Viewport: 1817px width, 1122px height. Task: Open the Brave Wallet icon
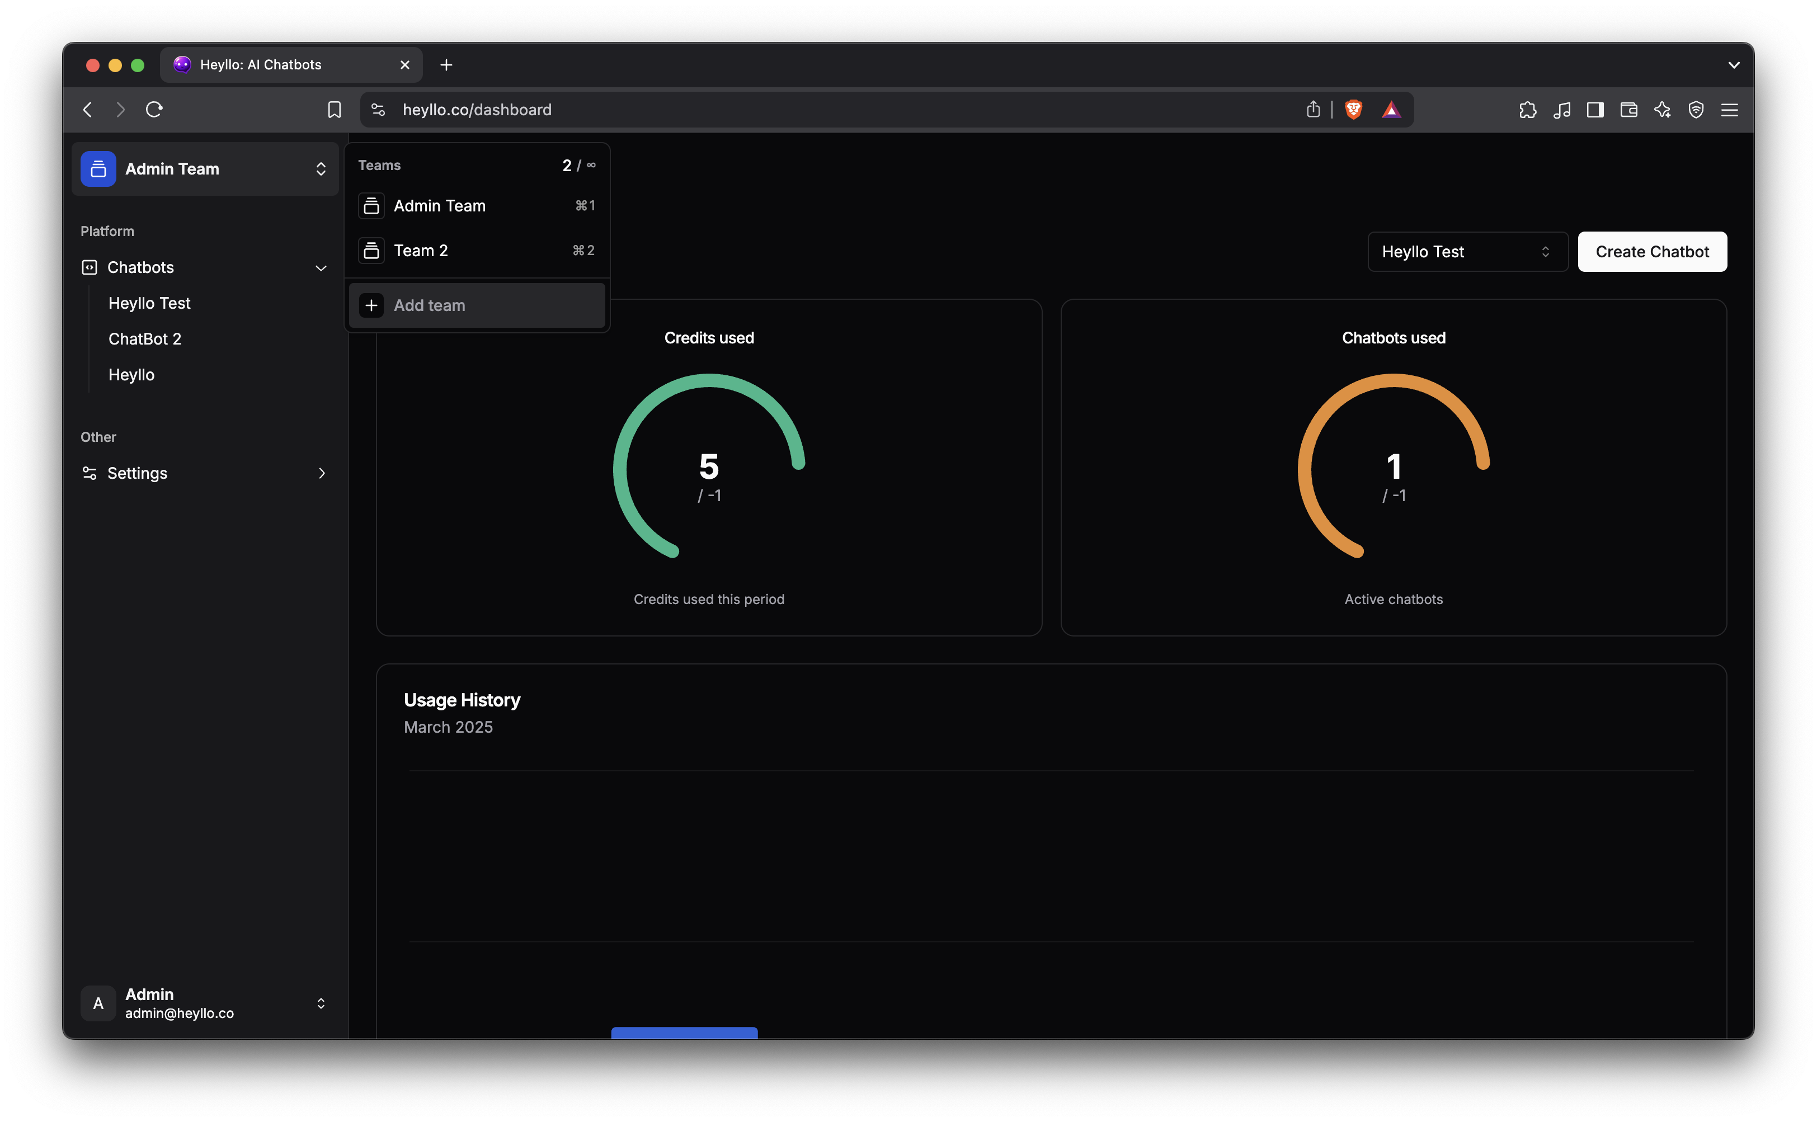coord(1628,110)
